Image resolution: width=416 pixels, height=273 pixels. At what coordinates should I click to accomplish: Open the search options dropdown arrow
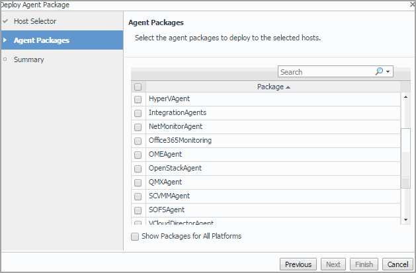coord(388,71)
